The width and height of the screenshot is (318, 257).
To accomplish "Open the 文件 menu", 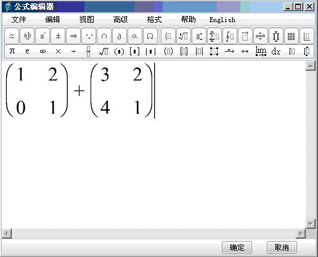I will (x=18, y=20).
